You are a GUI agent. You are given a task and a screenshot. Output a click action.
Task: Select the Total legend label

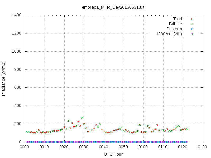point(178,19)
